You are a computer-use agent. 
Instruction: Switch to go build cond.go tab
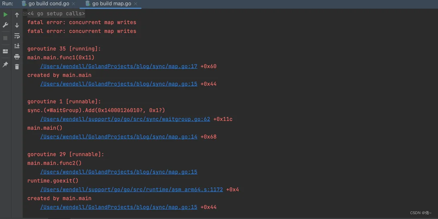48,4
